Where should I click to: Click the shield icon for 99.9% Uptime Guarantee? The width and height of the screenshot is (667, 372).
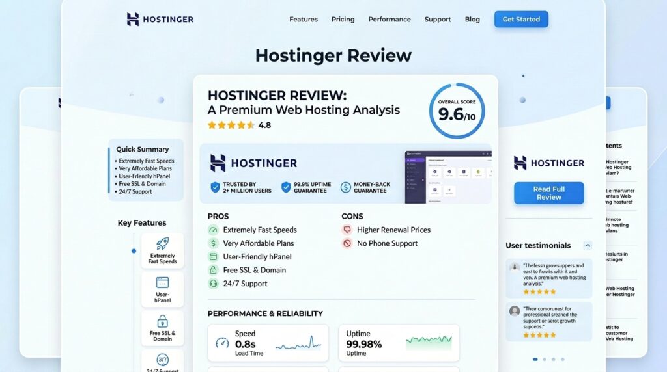(x=286, y=187)
